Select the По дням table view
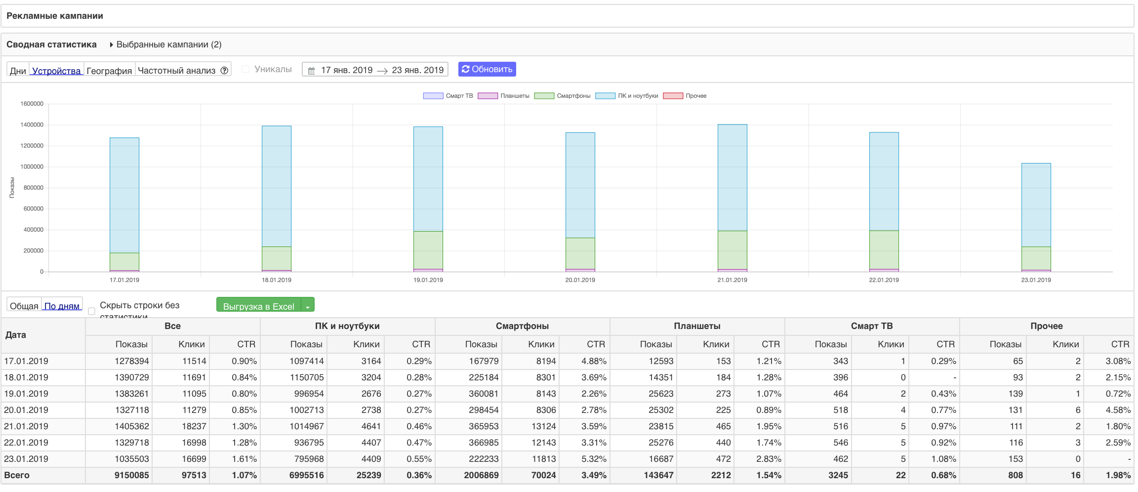 pyautogui.click(x=62, y=306)
